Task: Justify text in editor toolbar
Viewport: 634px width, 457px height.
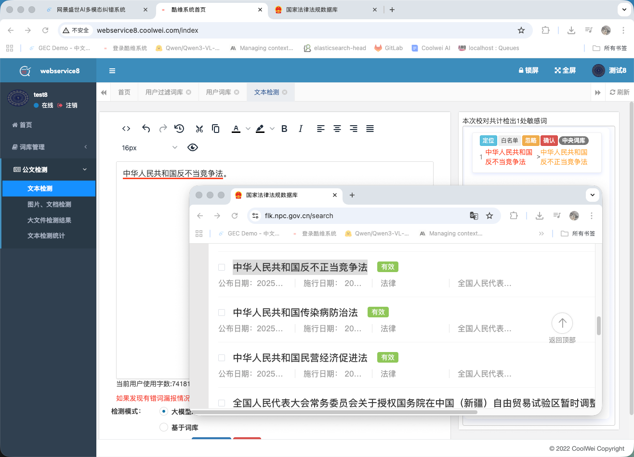Action: 370,129
